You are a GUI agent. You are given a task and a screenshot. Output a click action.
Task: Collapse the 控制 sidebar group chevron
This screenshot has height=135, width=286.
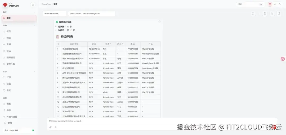pyautogui.click(x=34, y=26)
